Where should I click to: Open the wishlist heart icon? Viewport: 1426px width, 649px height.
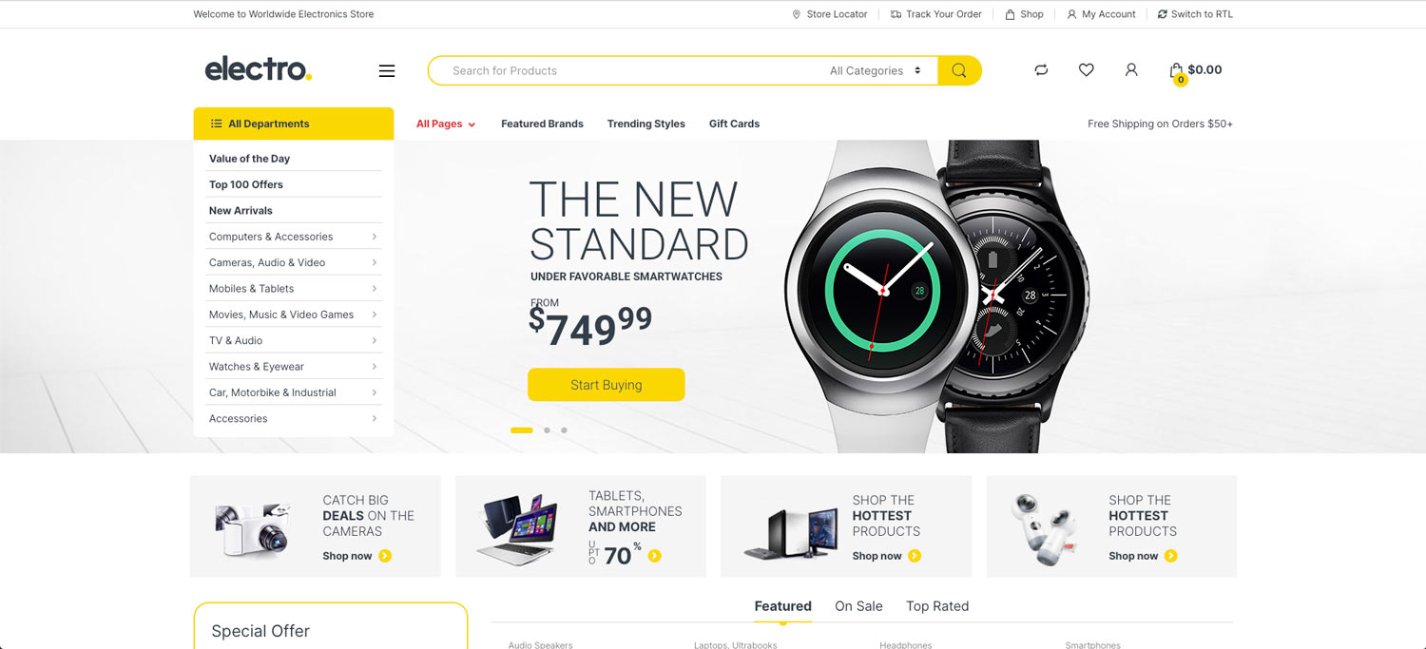pos(1086,69)
